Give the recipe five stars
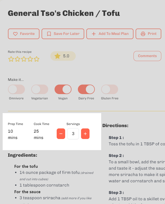The width and height of the screenshot is (165, 204). [x=37, y=59]
